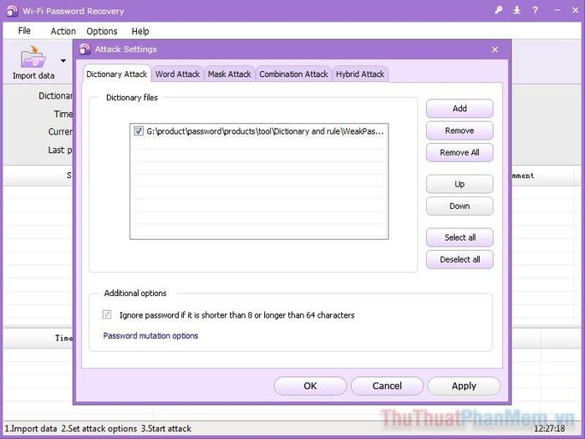Click the Import data folder icon
Viewport: 585px width, 439px height.
click(33, 58)
